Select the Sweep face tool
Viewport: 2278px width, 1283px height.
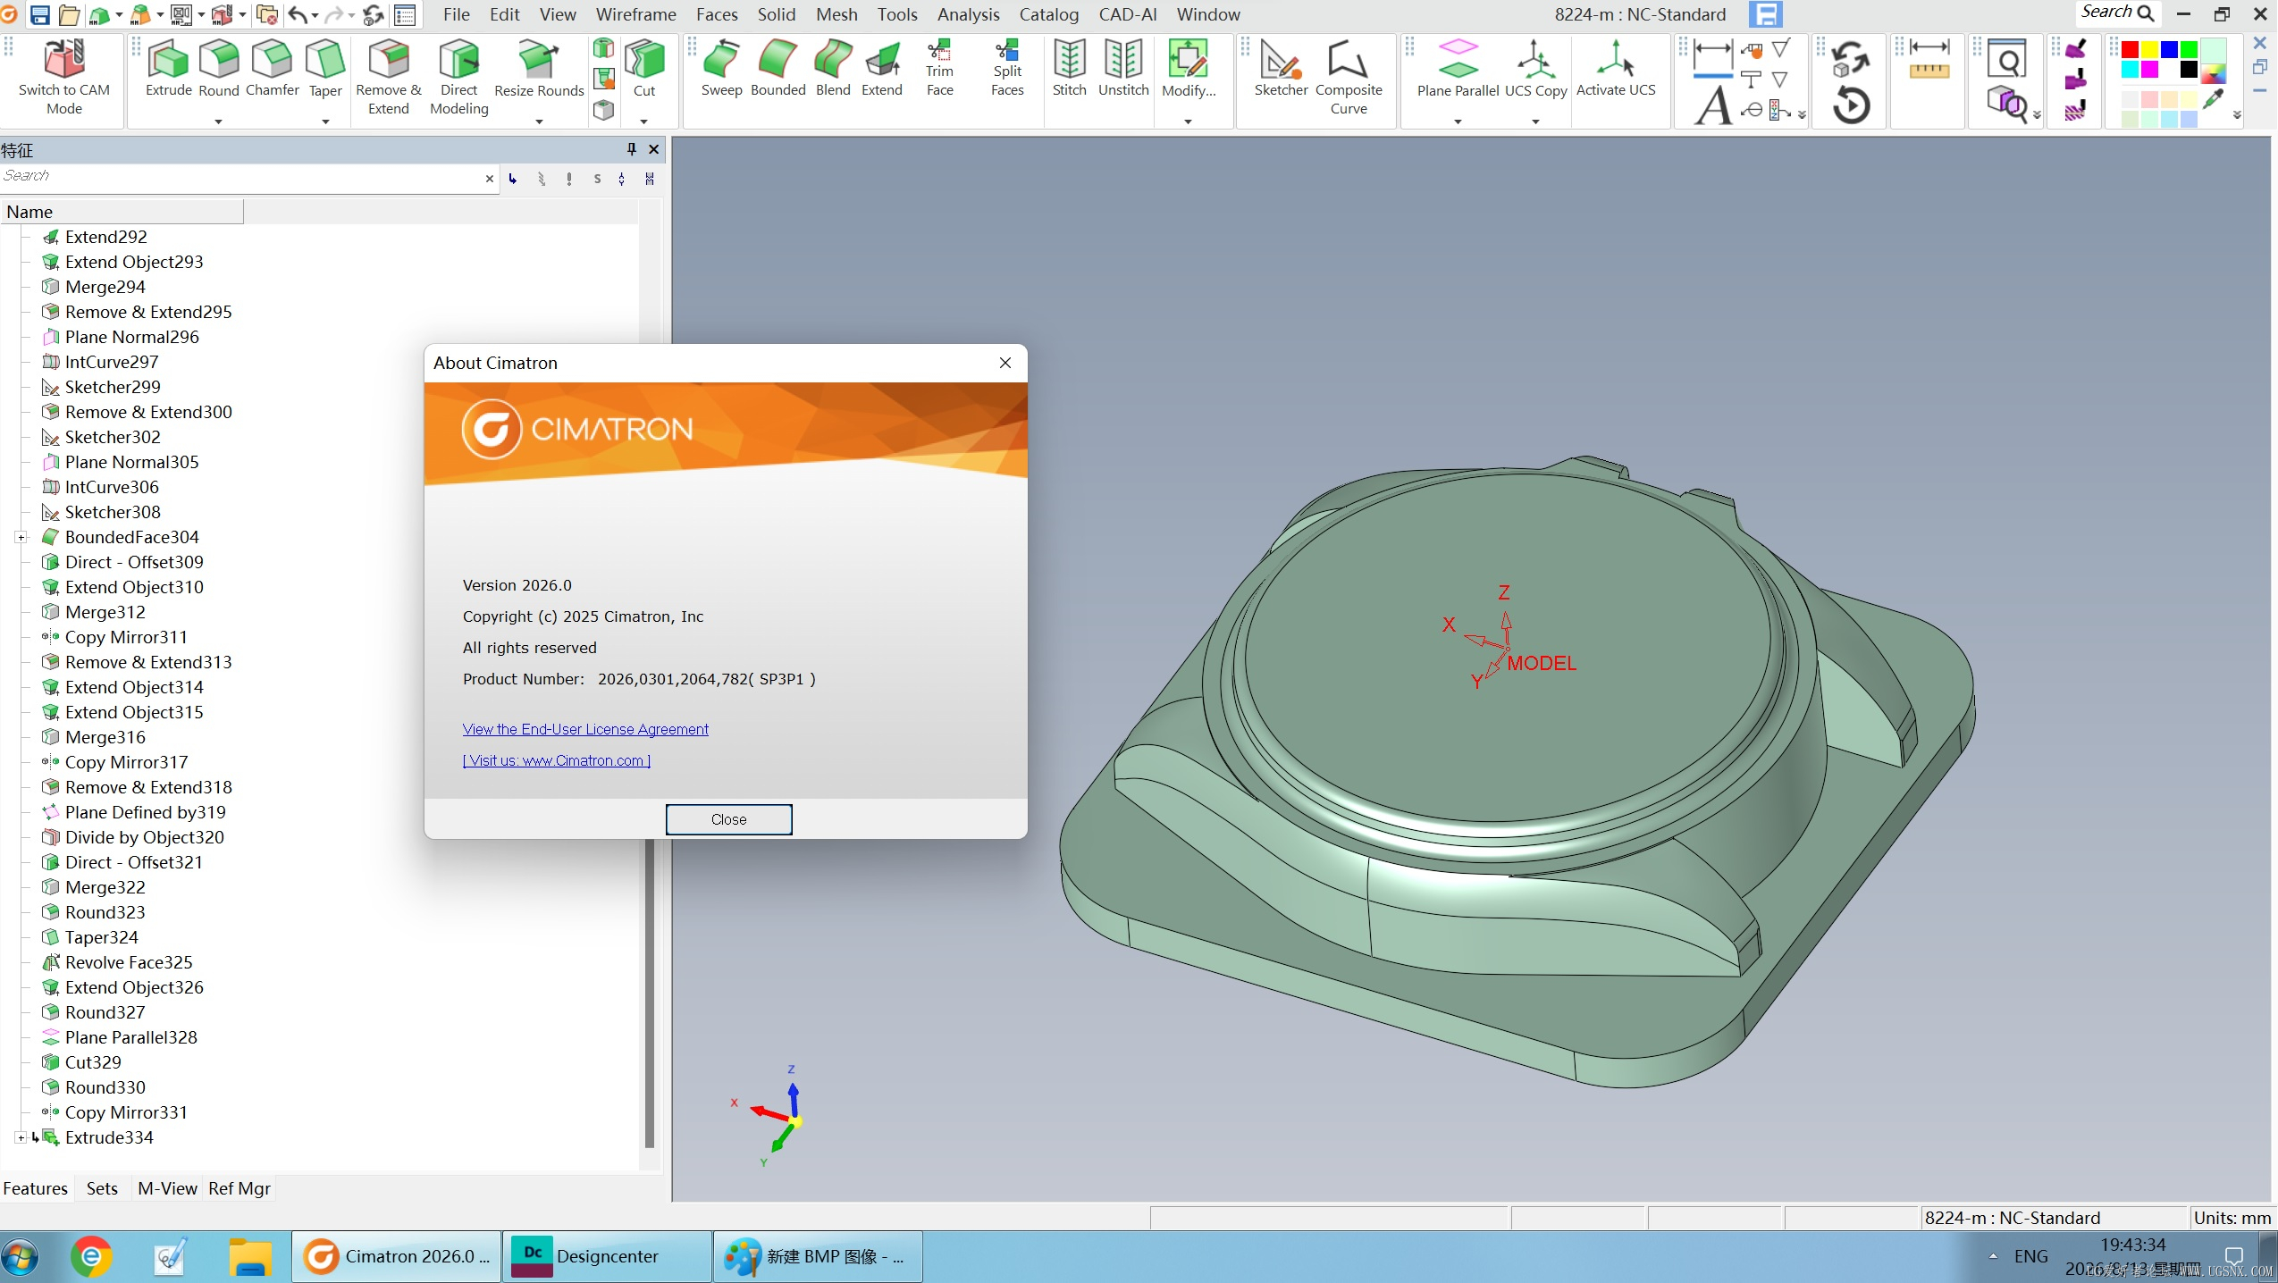point(721,69)
